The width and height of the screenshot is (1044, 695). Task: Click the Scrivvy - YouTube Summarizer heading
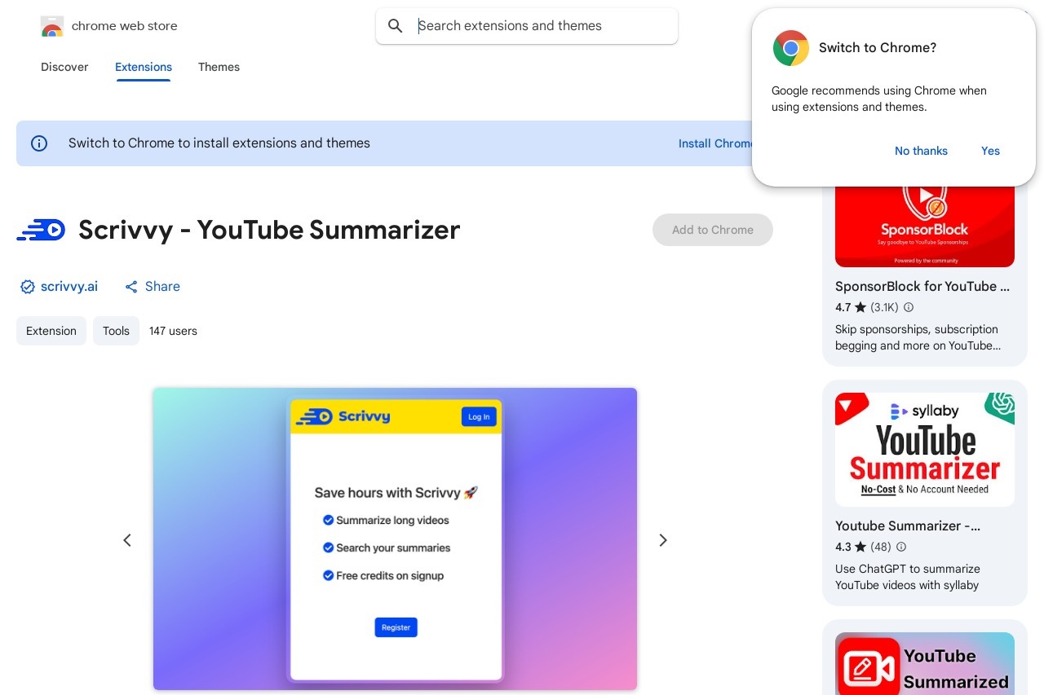(x=269, y=230)
